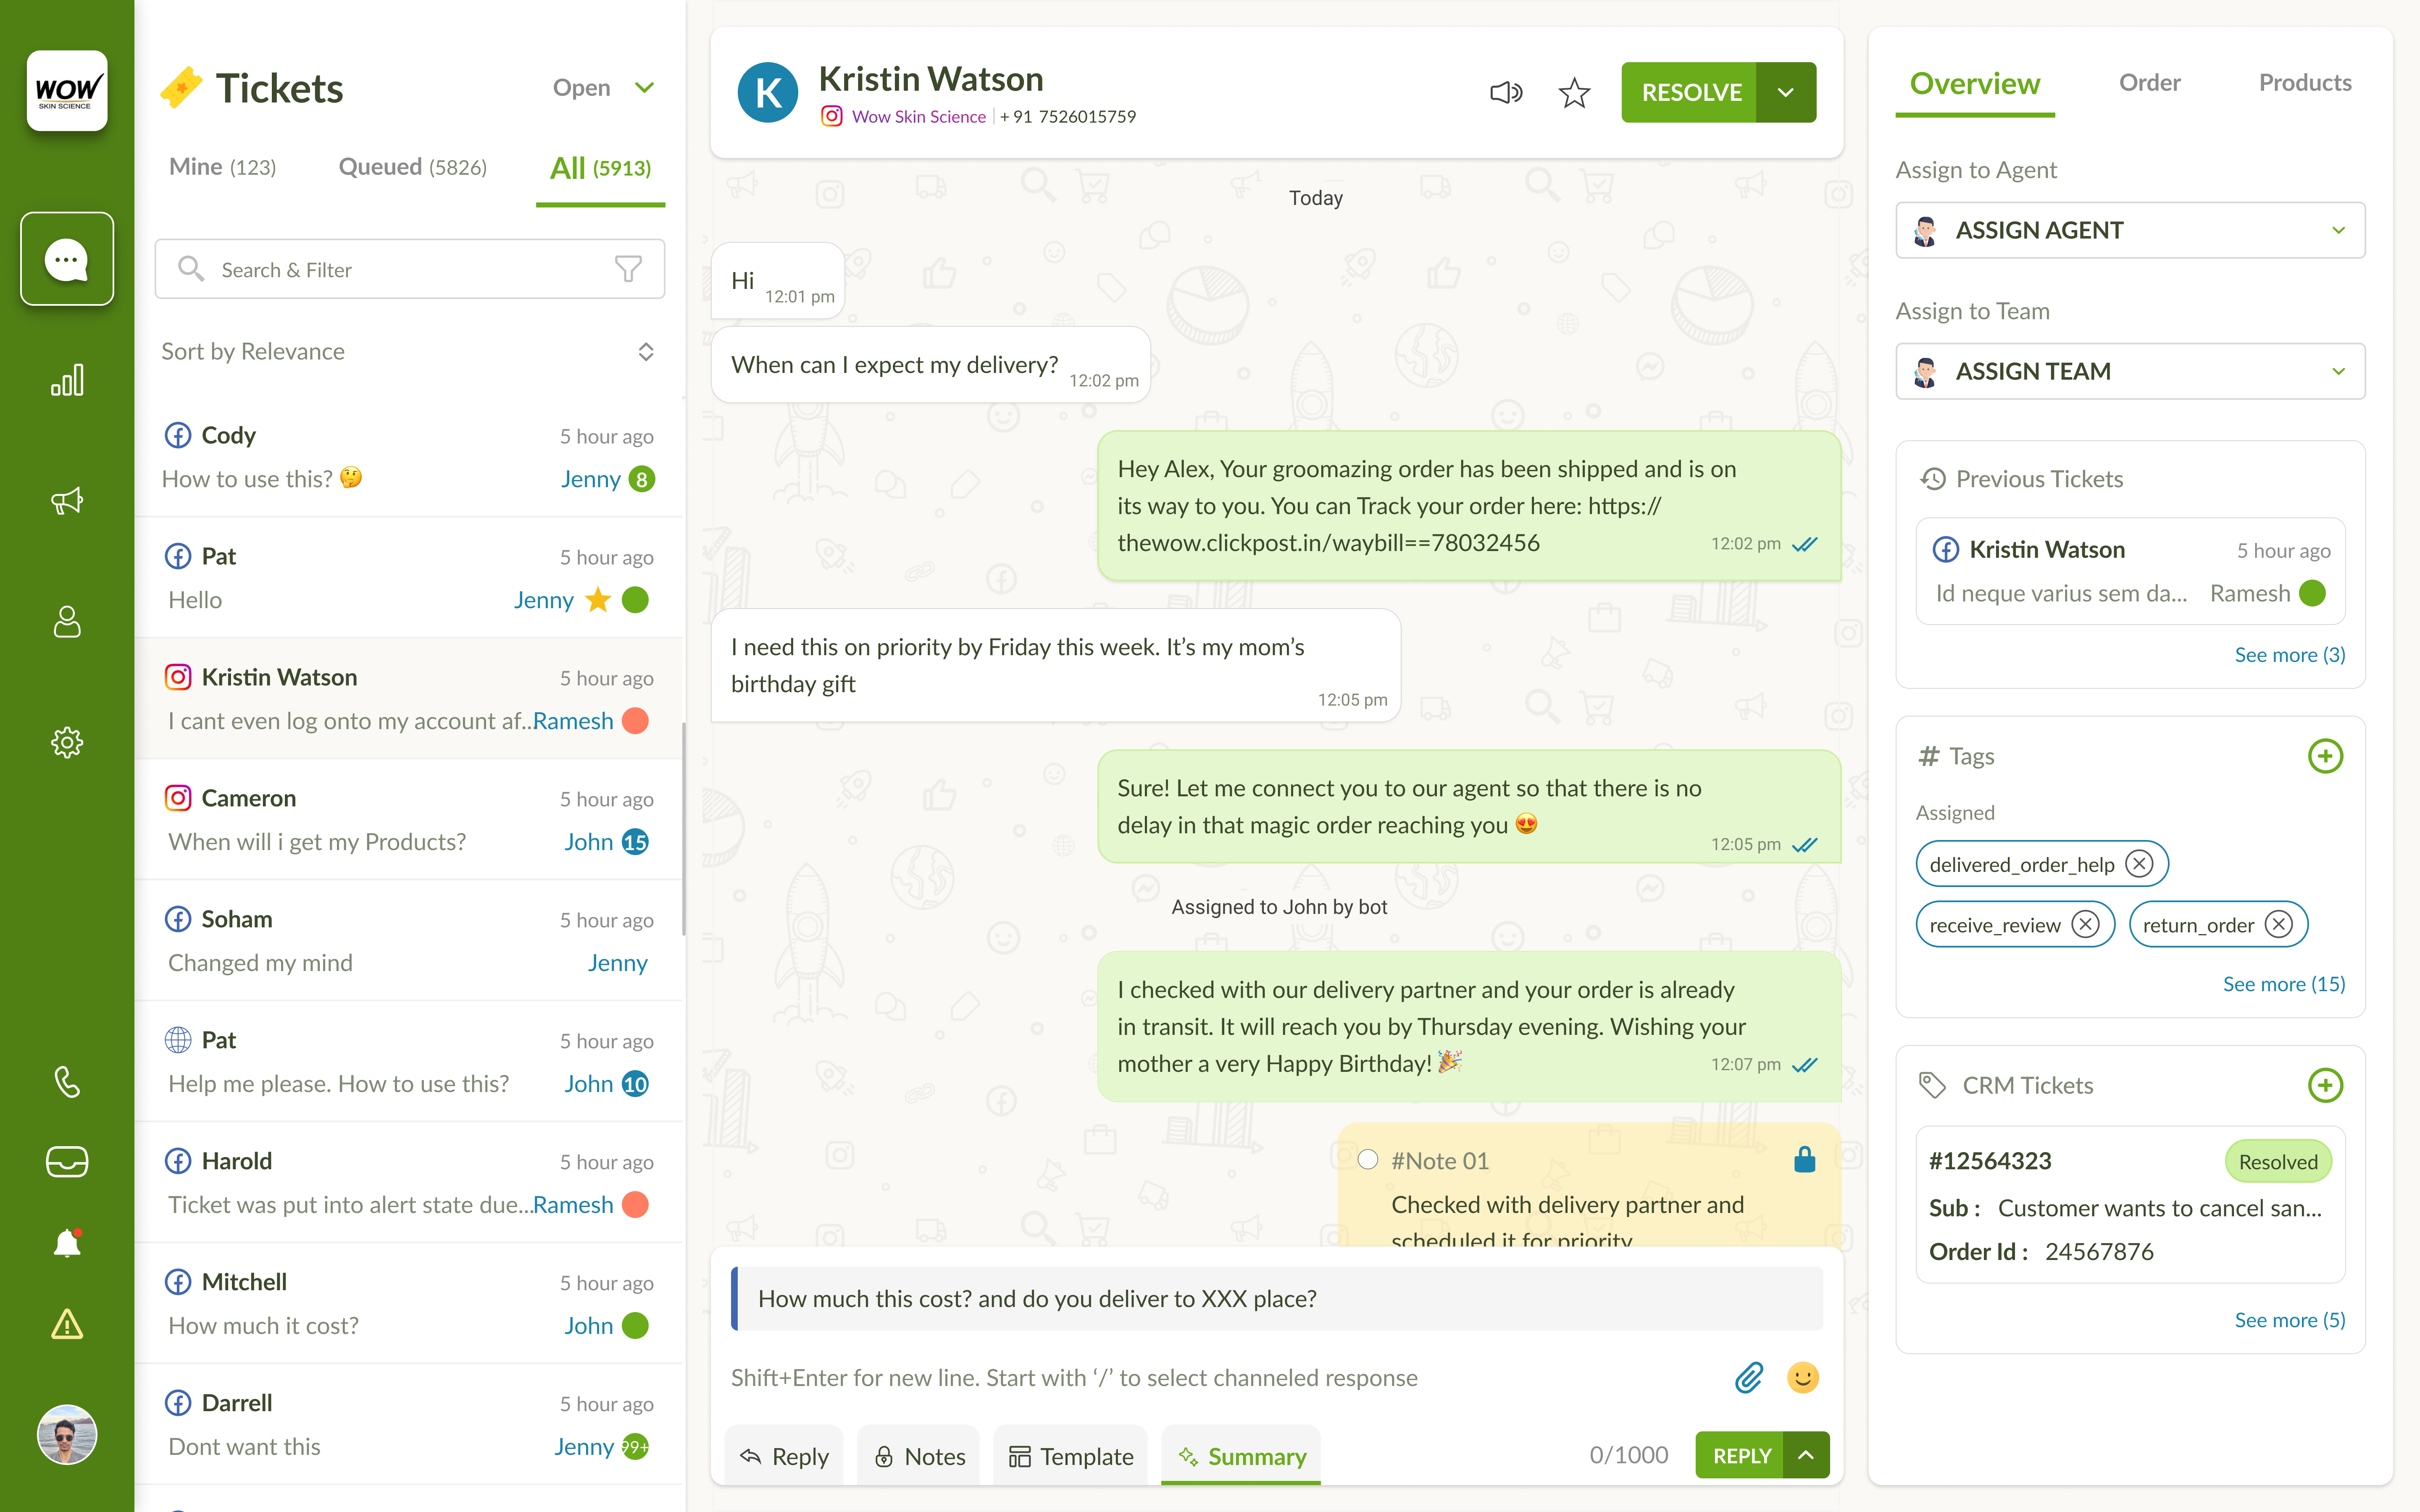The height and width of the screenshot is (1512, 2420).
Task: Mute conversation with the speaker icon
Action: click(x=1506, y=92)
